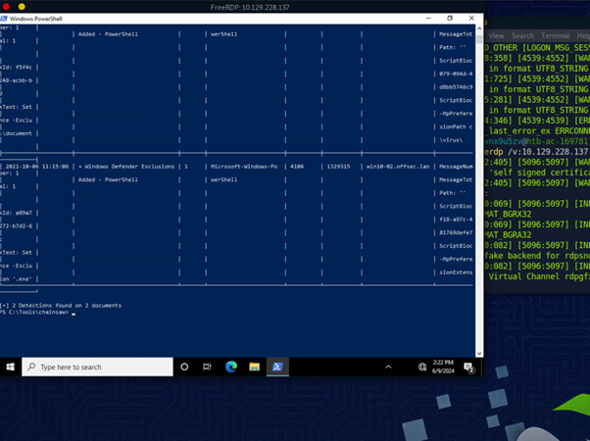
Task: Open Search menu in background terminal
Action: tap(522, 35)
